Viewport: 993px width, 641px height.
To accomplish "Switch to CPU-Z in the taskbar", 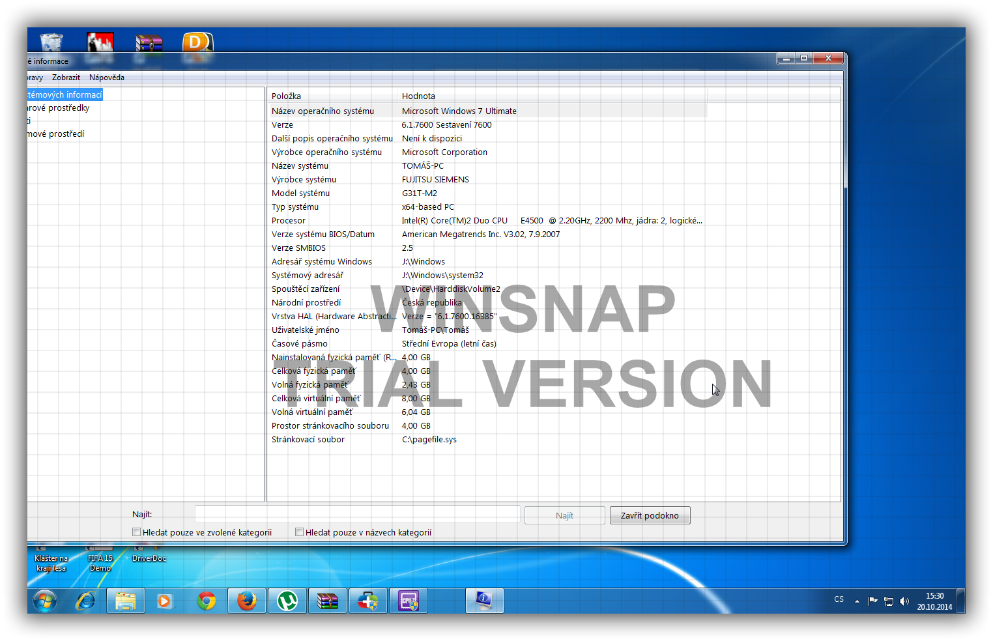I will click(409, 601).
